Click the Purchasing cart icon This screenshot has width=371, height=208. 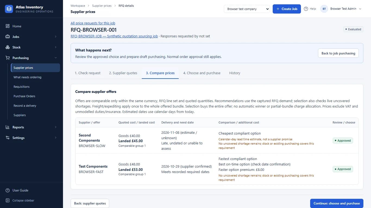pos(8,58)
